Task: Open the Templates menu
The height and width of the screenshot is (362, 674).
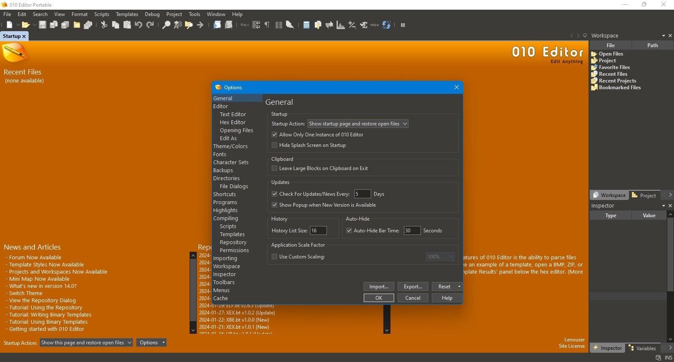Action: click(x=127, y=14)
